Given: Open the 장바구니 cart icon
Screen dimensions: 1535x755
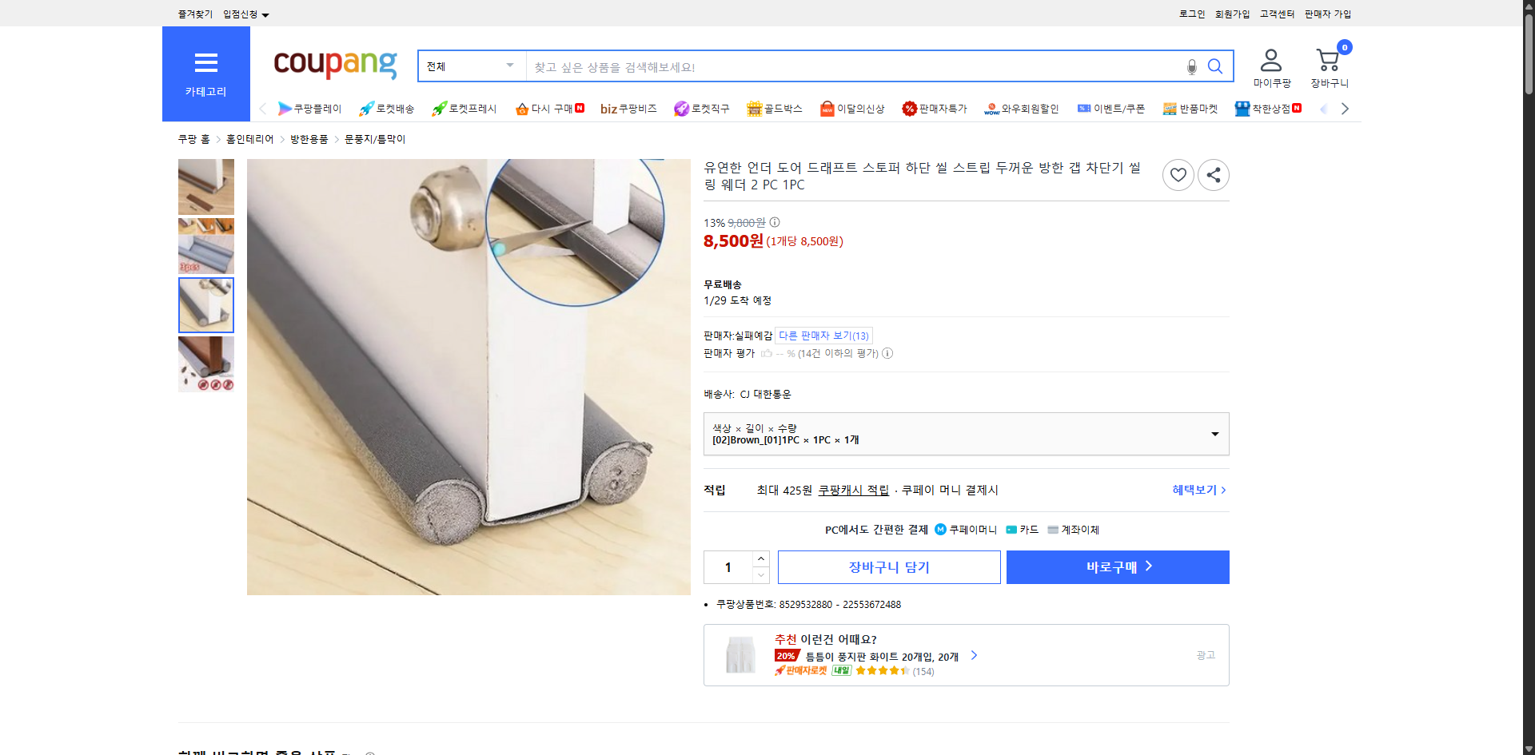Looking at the screenshot, I should tap(1327, 60).
